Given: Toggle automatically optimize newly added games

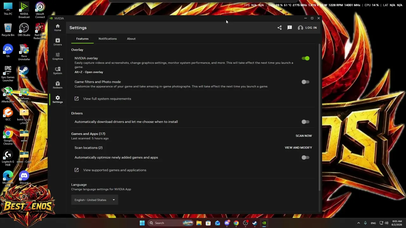Looking at the screenshot, I should [305, 157].
